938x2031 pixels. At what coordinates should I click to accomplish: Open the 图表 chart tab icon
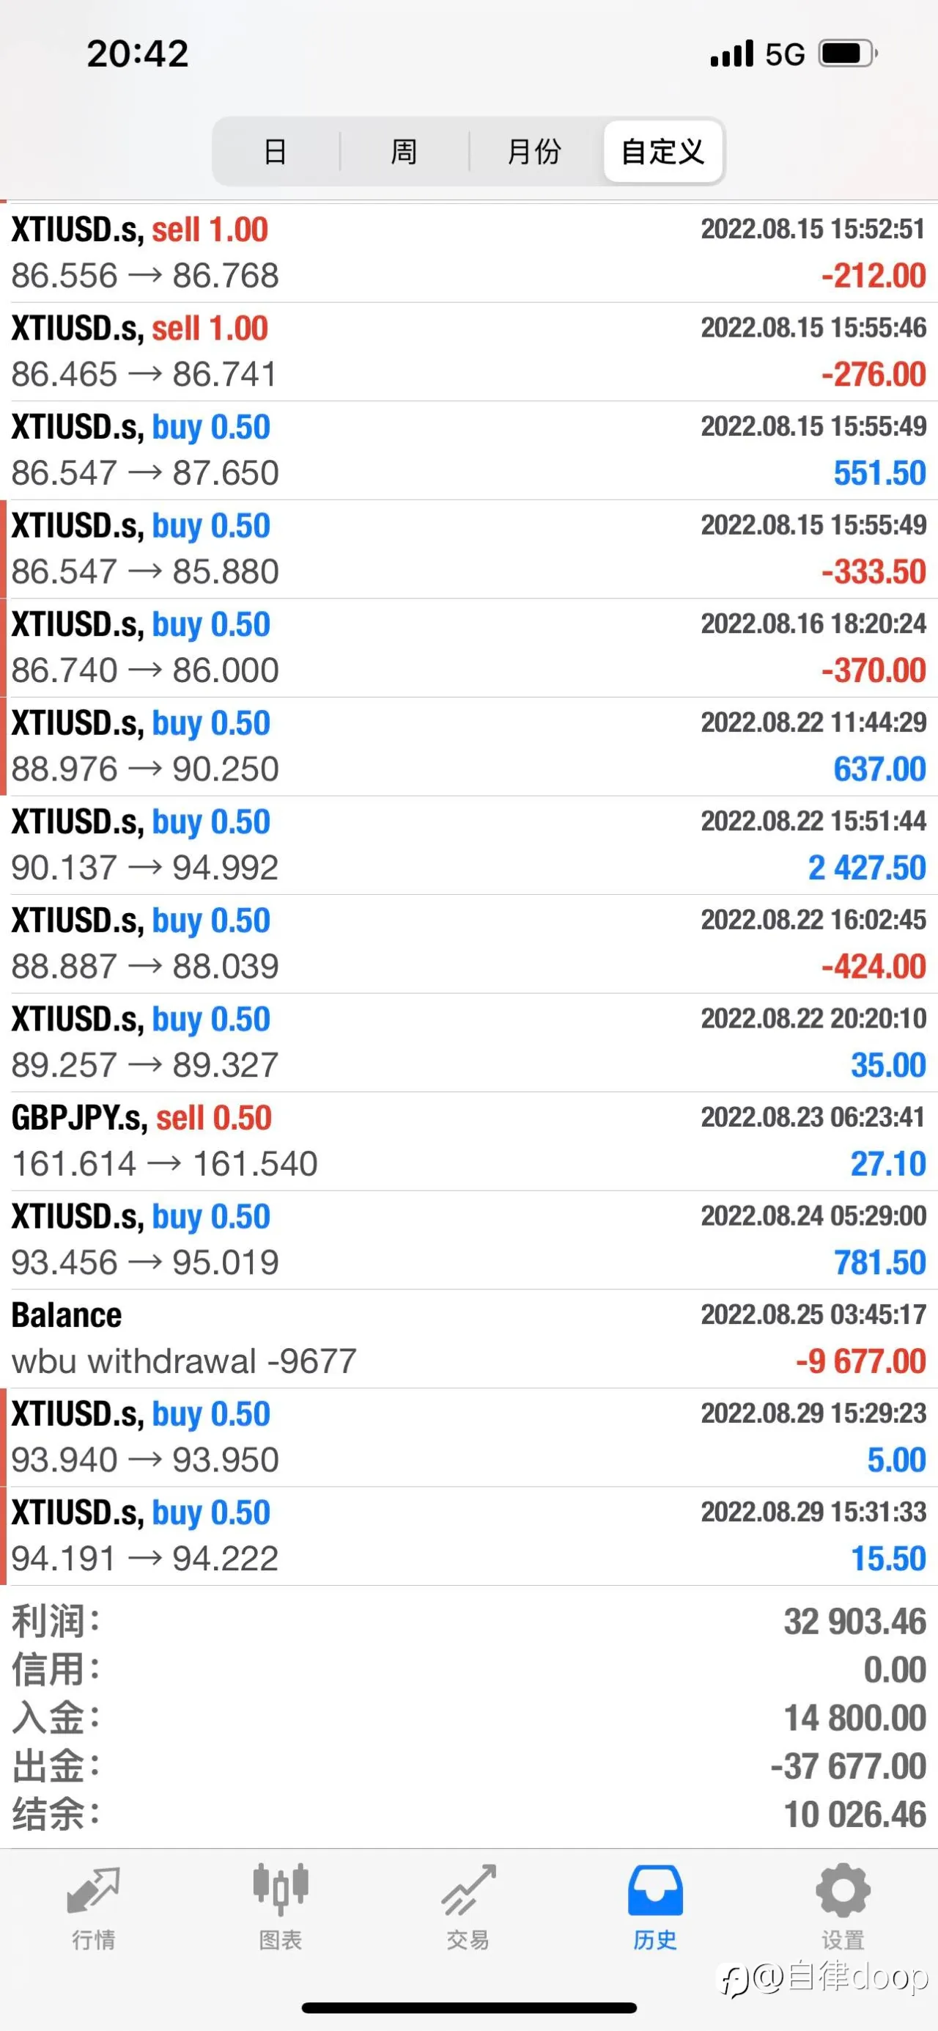tap(281, 1890)
